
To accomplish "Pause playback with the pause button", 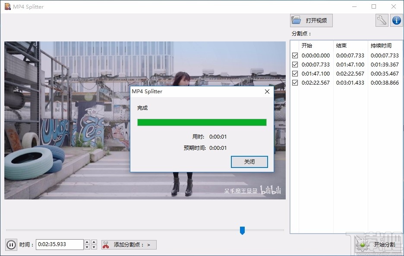I will click(x=11, y=244).
